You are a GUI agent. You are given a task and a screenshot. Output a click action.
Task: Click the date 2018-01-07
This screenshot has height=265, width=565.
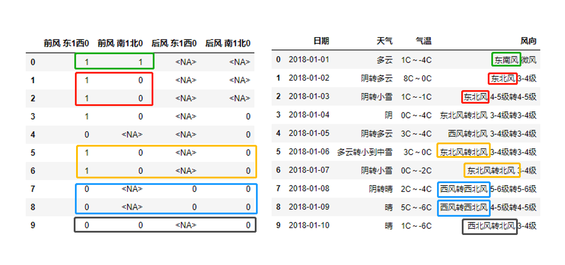(x=309, y=170)
